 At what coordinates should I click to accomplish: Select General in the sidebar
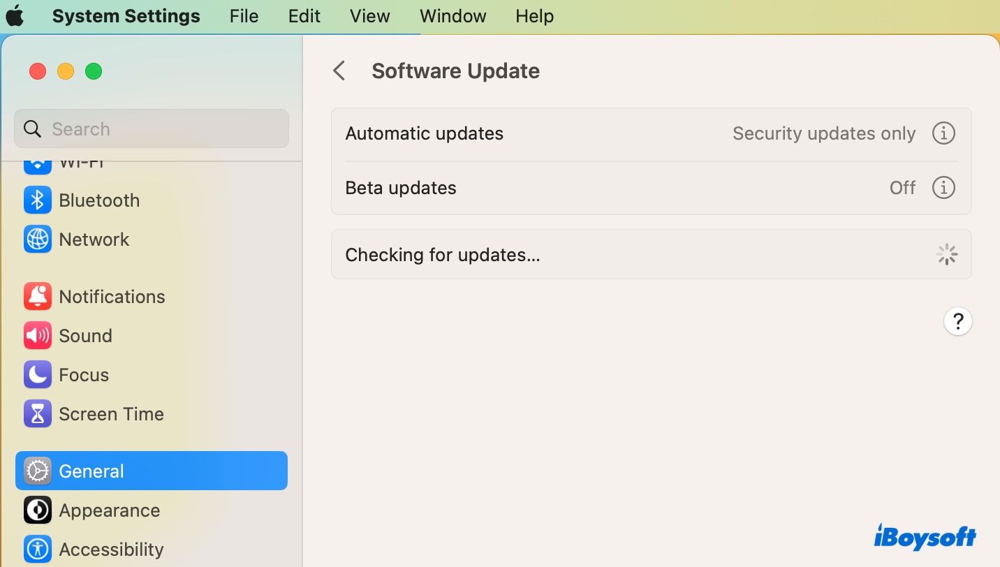[x=152, y=471]
